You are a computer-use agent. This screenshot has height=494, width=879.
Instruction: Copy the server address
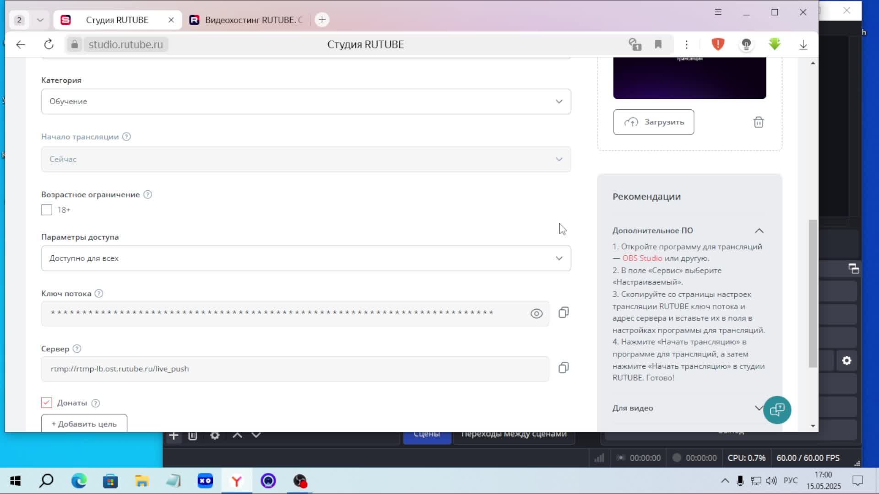564,368
